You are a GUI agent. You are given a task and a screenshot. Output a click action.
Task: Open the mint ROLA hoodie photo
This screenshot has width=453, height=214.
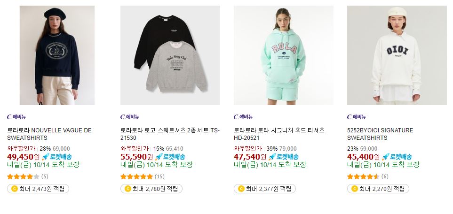(x=283, y=55)
